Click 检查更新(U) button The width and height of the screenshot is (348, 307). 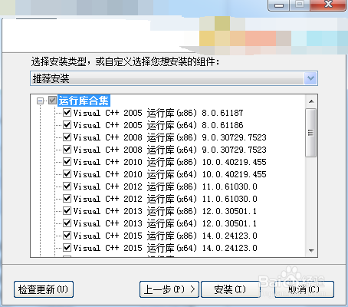click(44, 289)
